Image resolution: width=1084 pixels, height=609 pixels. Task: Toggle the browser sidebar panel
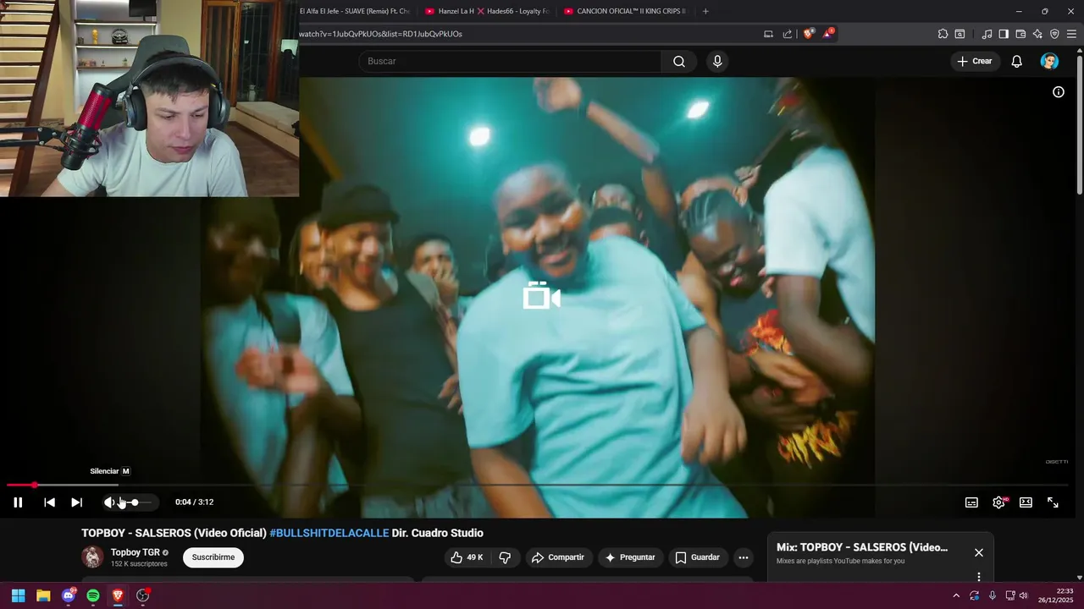(x=1004, y=34)
